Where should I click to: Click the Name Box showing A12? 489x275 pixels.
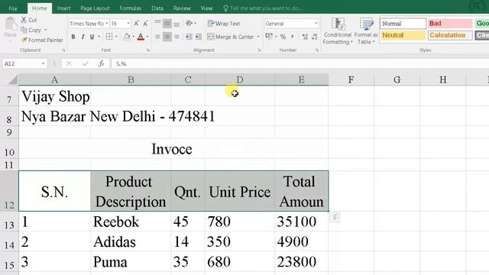[21, 63]
